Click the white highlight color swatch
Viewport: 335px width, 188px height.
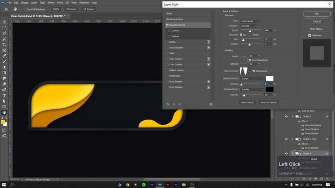pos(270,78)
